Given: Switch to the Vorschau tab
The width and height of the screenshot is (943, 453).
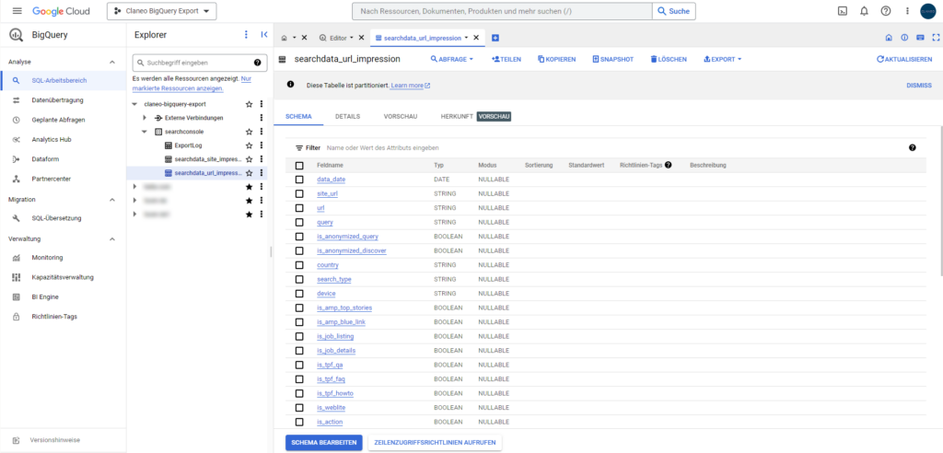Looking at the screenshot, I should 401,117.
